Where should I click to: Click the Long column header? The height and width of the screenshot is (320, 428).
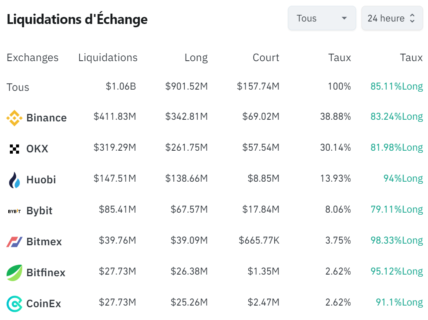196,58
